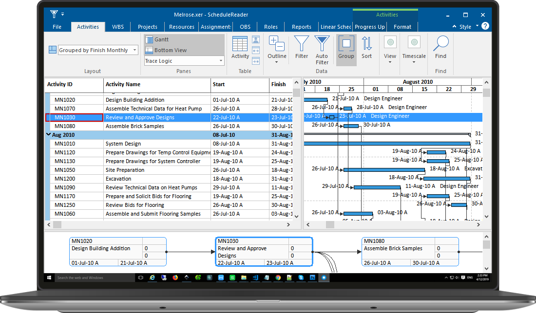The height and width of the screenshot is (313, 536).
Task: Click the Outline expand/collapse icon
Action: (277, 44)
